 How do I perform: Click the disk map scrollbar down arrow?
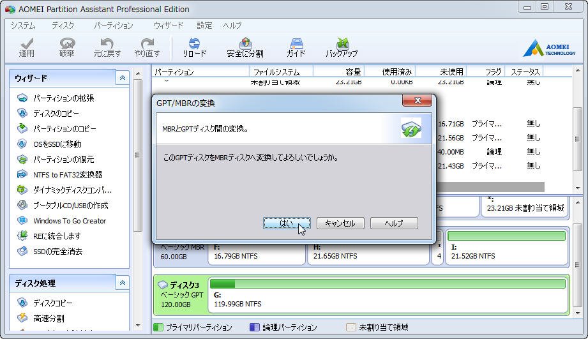click(x=578, y=313)
